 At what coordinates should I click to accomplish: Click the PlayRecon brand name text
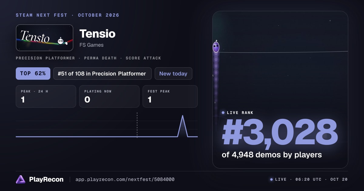coord(46,179)
